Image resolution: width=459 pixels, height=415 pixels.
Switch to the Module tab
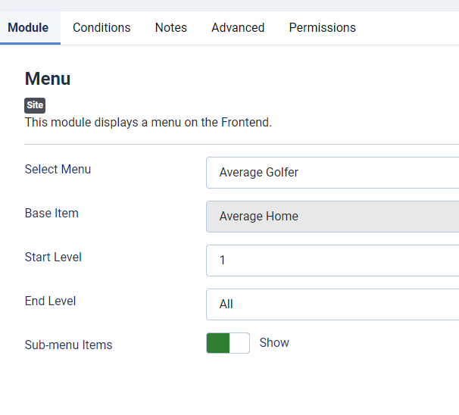coord(28,28)
